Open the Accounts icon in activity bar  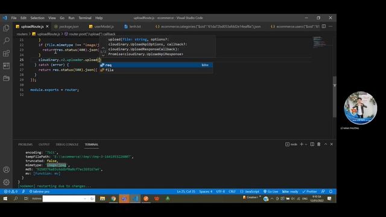(x=6, y=170)
